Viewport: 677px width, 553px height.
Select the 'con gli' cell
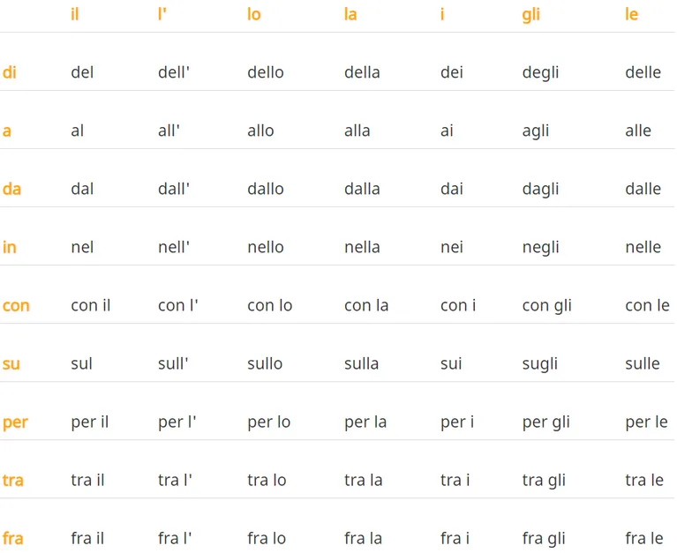point(547,305)
